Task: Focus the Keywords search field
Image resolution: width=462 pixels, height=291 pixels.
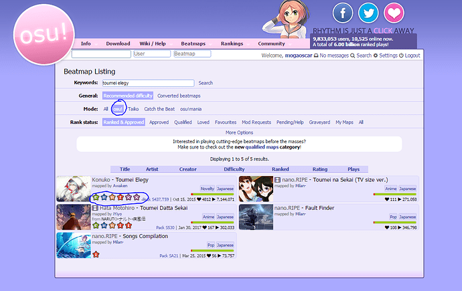Action: tap(148, 83)
